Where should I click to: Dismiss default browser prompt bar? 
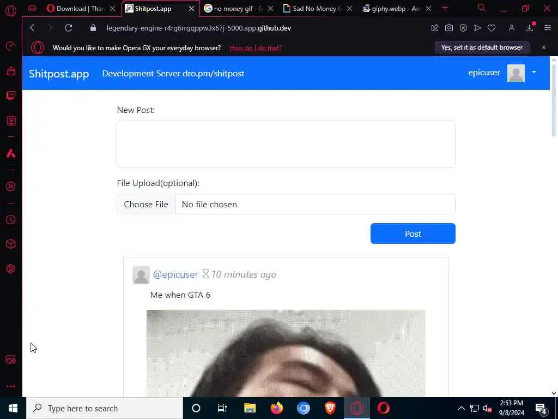pyautogui.click(x=543, y=47)
